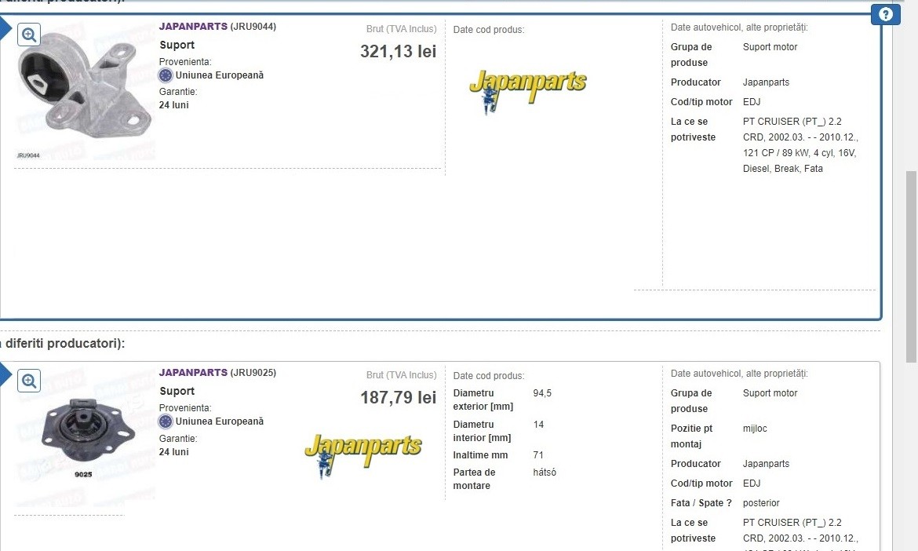Screen dimensions: 918x551
Task: Click the 'Japanparts' producer value in JRU9044 listing
Action: coord(766,82)
